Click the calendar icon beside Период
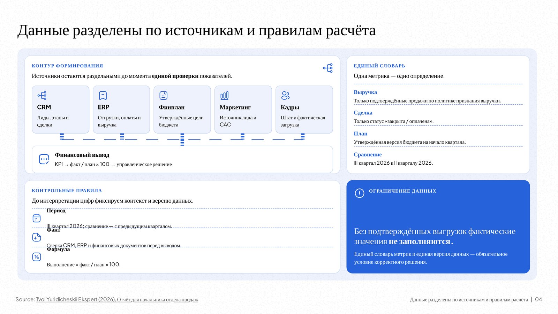The image size is (558, 314). (x=37, y=218)
